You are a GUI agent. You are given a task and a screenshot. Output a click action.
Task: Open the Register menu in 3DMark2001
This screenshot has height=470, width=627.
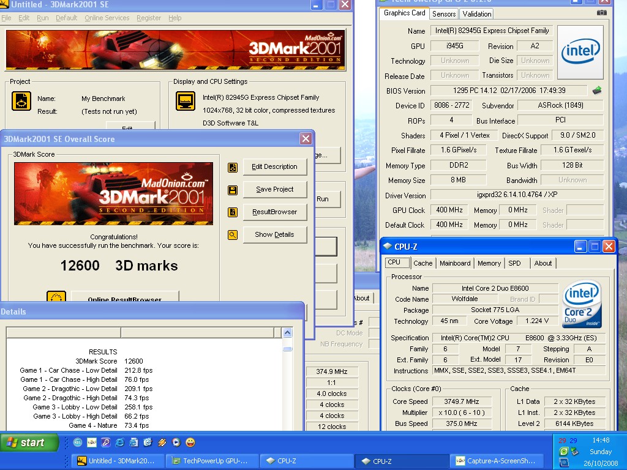tap(149, 18)
